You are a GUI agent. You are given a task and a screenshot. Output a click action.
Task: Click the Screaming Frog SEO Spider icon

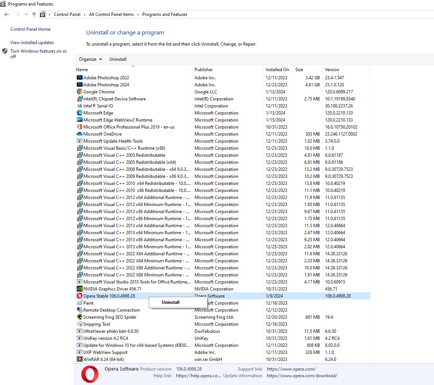point(79,317)
